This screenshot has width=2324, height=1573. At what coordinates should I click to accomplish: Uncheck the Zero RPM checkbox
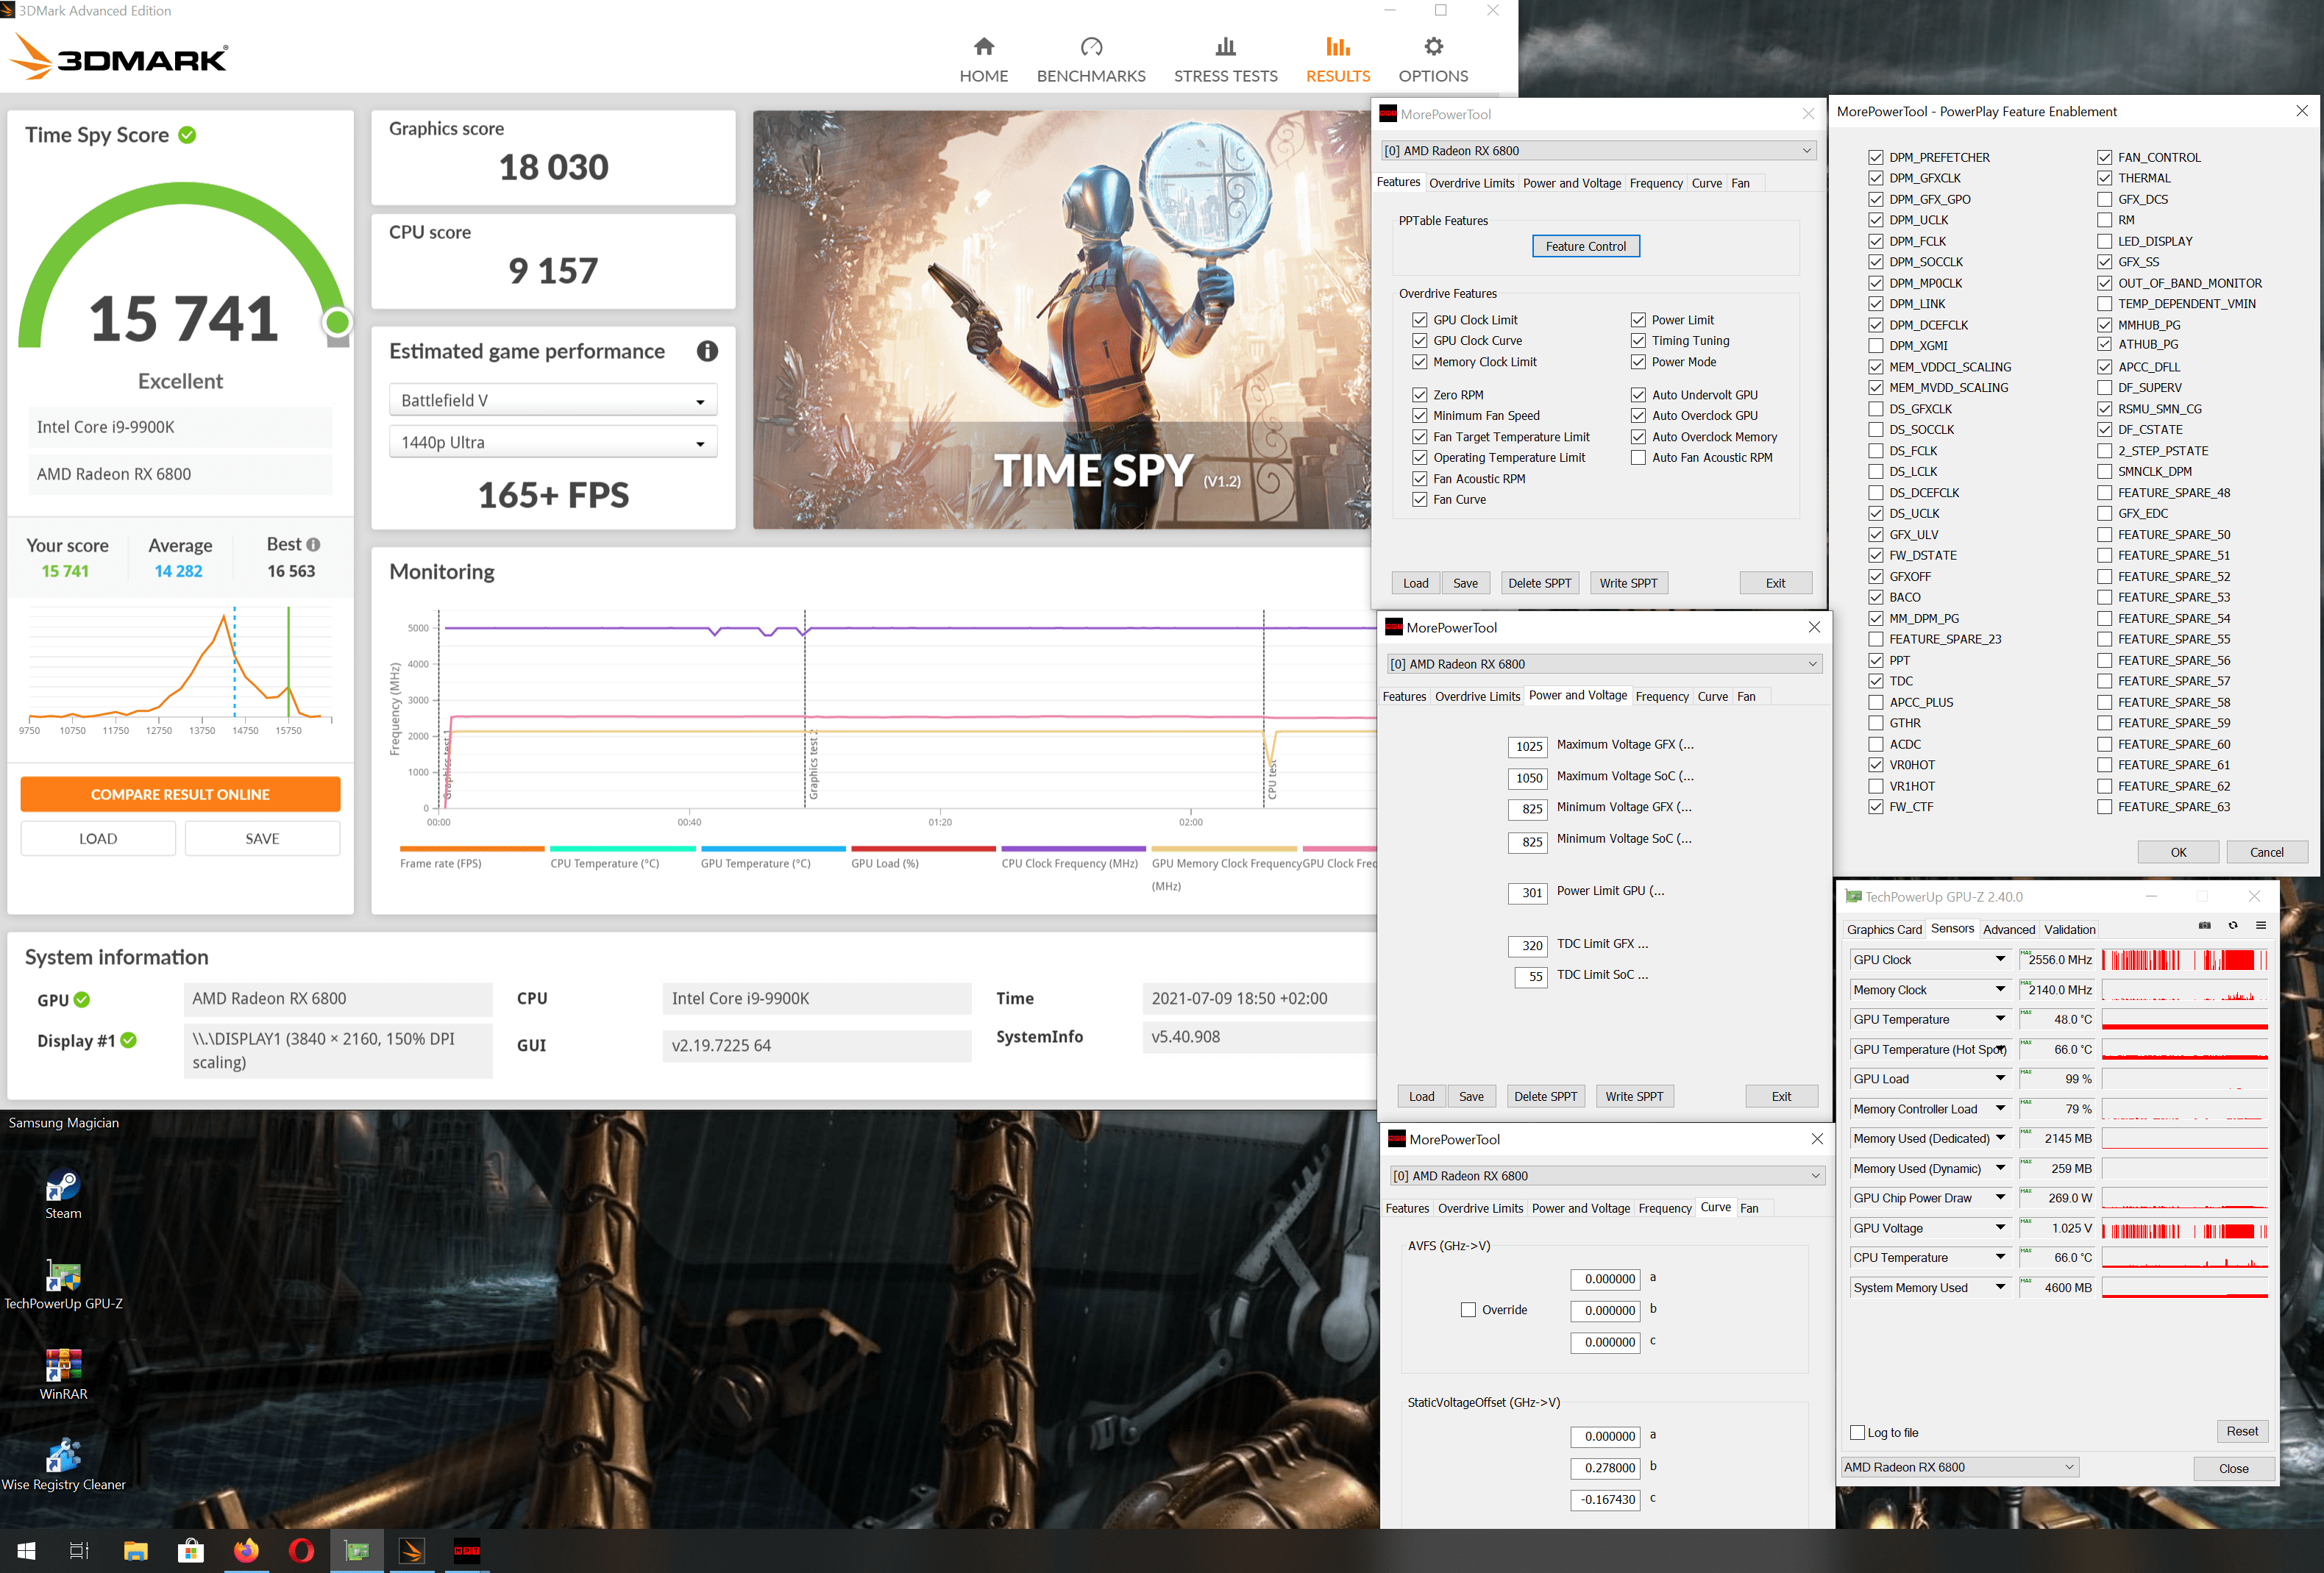(1419, 395)
